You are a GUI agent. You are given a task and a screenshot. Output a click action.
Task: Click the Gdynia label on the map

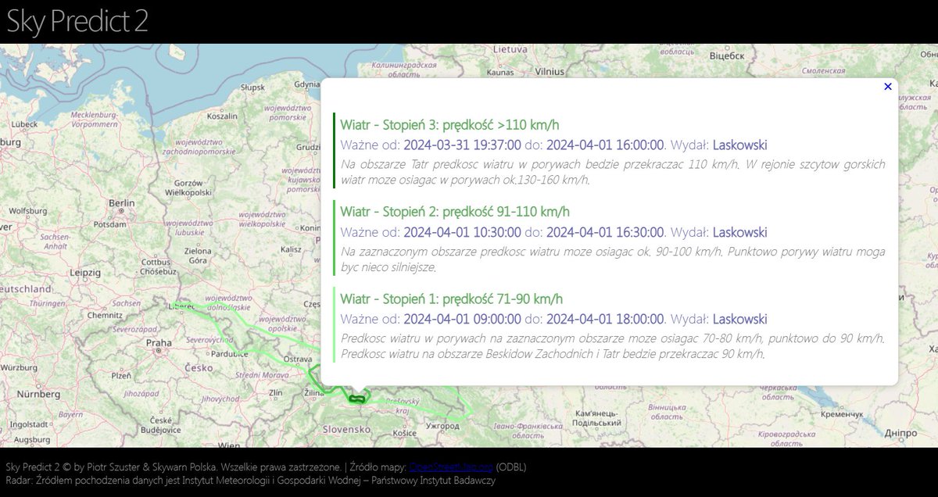click(x=306, y=84)
